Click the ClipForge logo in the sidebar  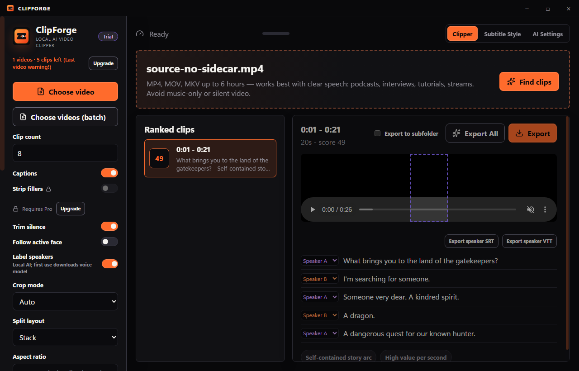21,36
